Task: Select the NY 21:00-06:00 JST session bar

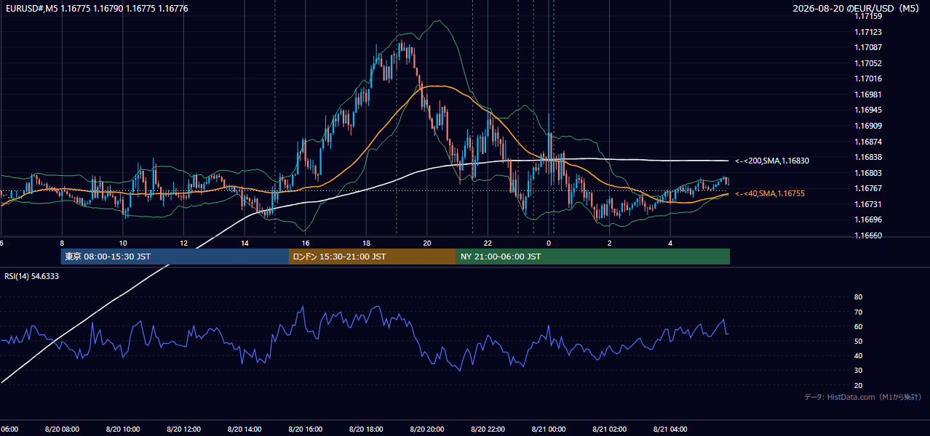Action: (x=593, y=257)
